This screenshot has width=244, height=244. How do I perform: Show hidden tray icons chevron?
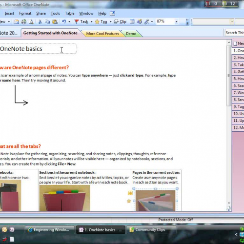(236, 234)
